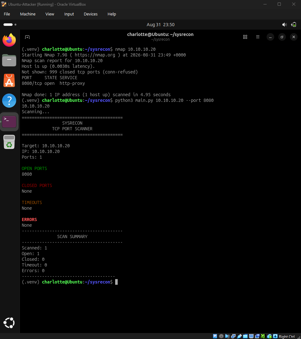Click VirtualBox mouse integration status icon
Screen dimensions: 301x339
tap(269, 336)
